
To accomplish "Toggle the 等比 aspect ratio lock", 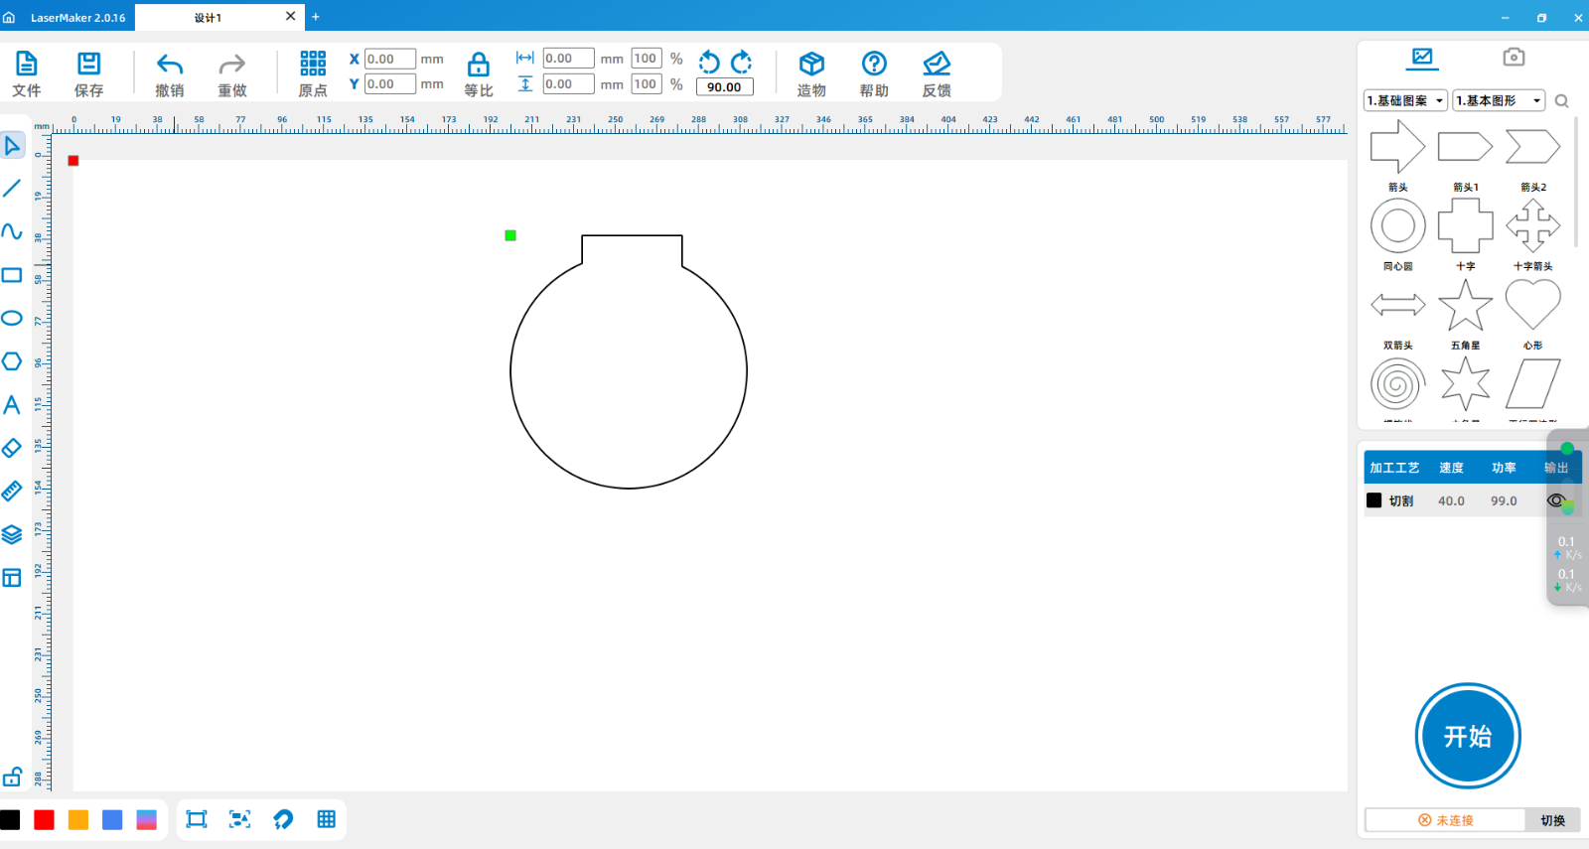I will tap(479, 66).
